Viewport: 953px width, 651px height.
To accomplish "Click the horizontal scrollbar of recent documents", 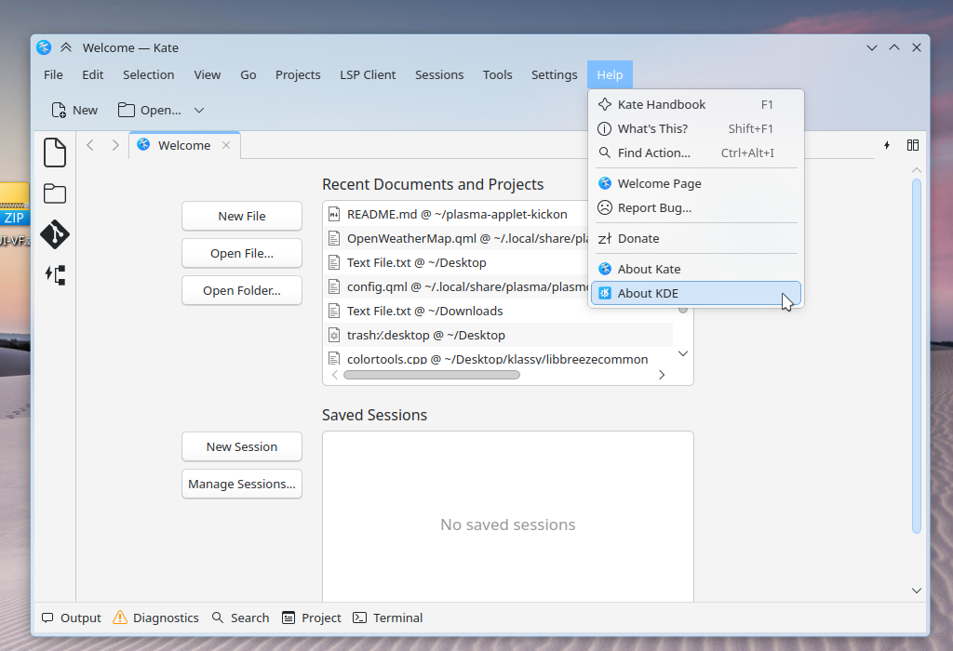I will (432, 375).
